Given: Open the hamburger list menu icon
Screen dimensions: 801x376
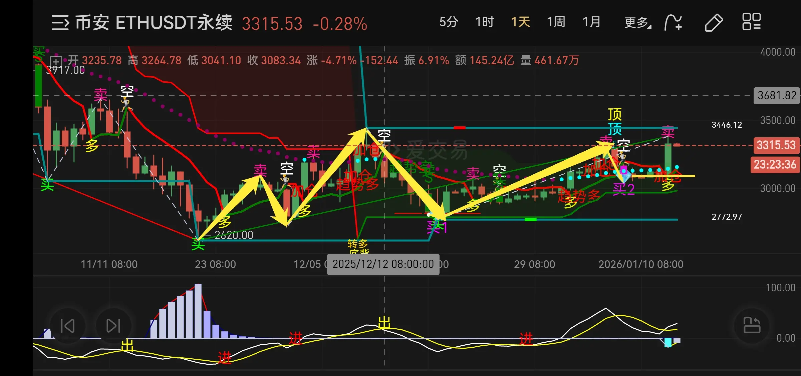Looking at the screenshot, I should coord(60,23).
